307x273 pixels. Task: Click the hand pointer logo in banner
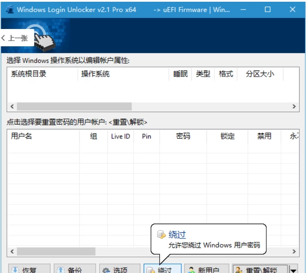pyautogui.click(x=45, y=42)
